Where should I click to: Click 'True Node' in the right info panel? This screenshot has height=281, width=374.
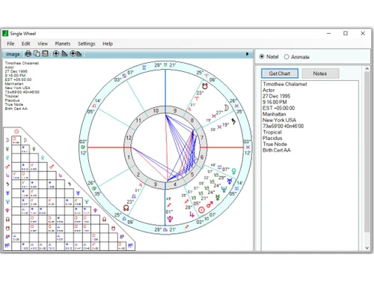click(x=275, y=144)
